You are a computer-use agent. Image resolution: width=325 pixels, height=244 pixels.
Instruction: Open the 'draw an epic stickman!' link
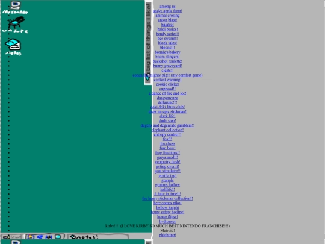point(167,111)
